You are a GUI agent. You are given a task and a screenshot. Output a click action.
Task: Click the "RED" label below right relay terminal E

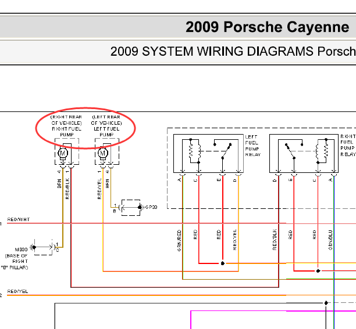tap(290, 234)
